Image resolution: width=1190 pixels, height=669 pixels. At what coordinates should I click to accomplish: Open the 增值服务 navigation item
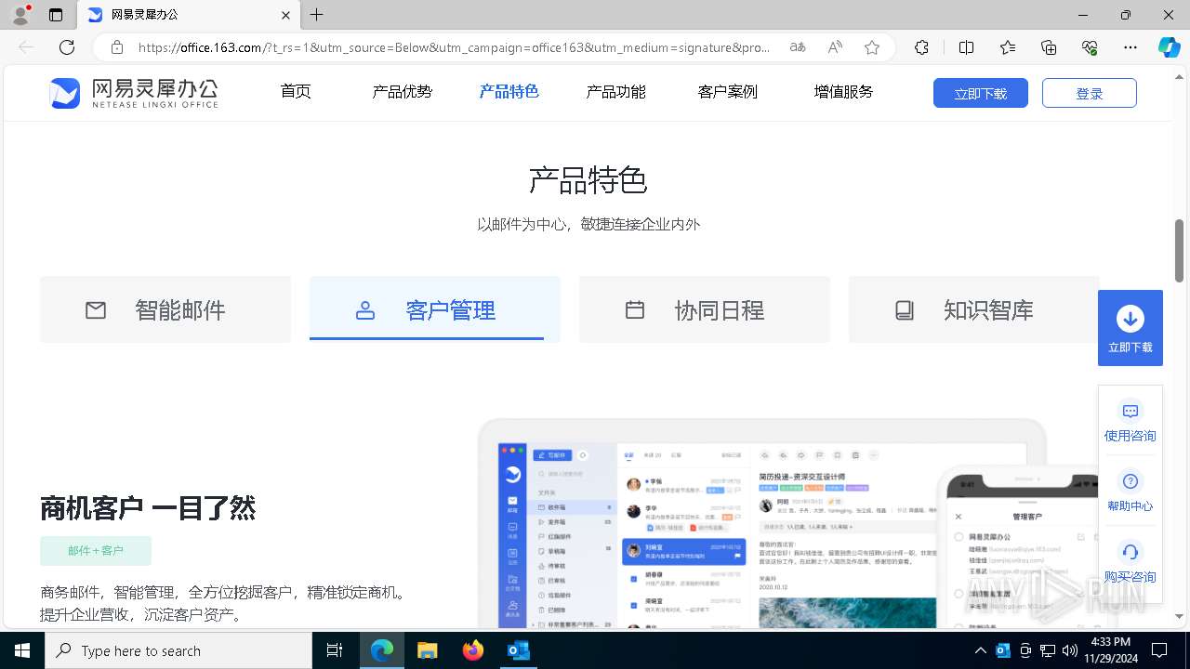tap(843, 91)
